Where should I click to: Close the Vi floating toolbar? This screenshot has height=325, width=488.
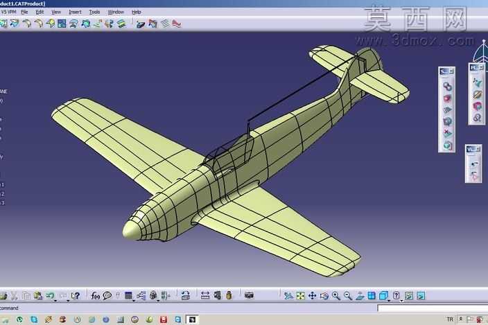(x=478, y=149)
